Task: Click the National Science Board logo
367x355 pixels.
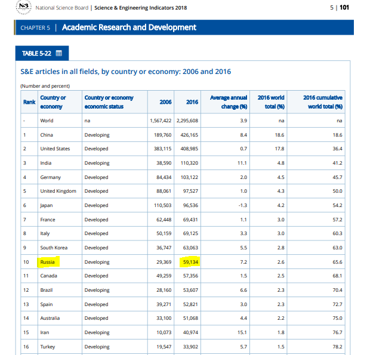Action: [x=23, y=7]
